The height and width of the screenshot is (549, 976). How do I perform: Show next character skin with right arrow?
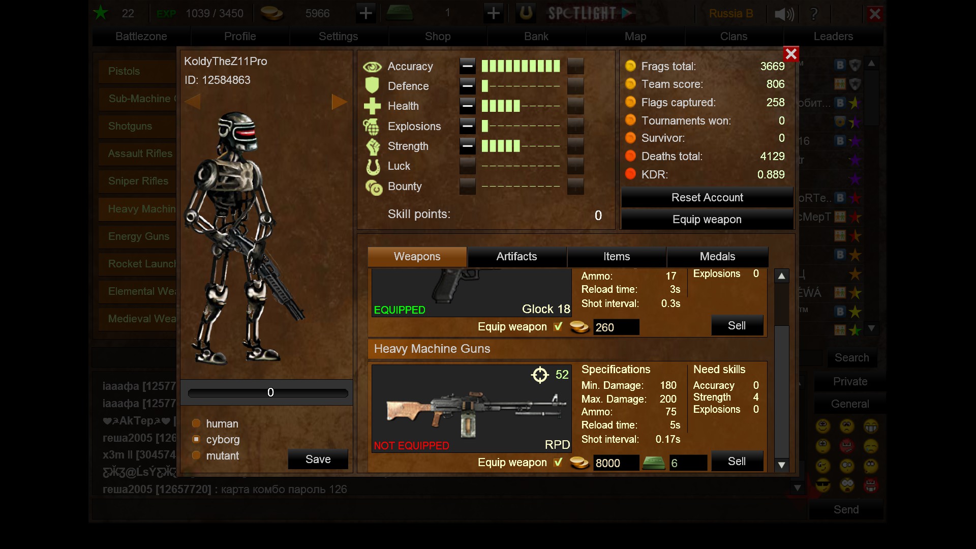(339, 102)
